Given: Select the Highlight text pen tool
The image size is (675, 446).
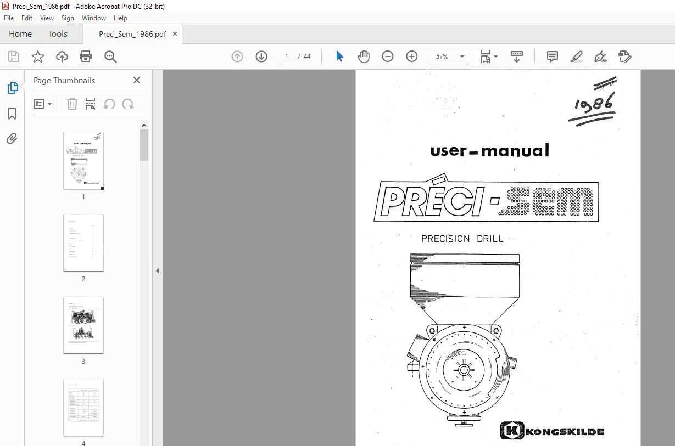Looking at the screenshot, I should click(577, 57).
